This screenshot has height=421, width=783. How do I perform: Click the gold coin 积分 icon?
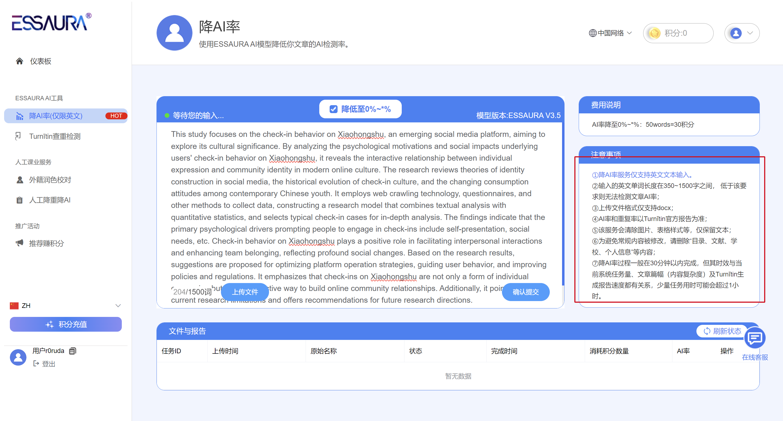point(654,33)
